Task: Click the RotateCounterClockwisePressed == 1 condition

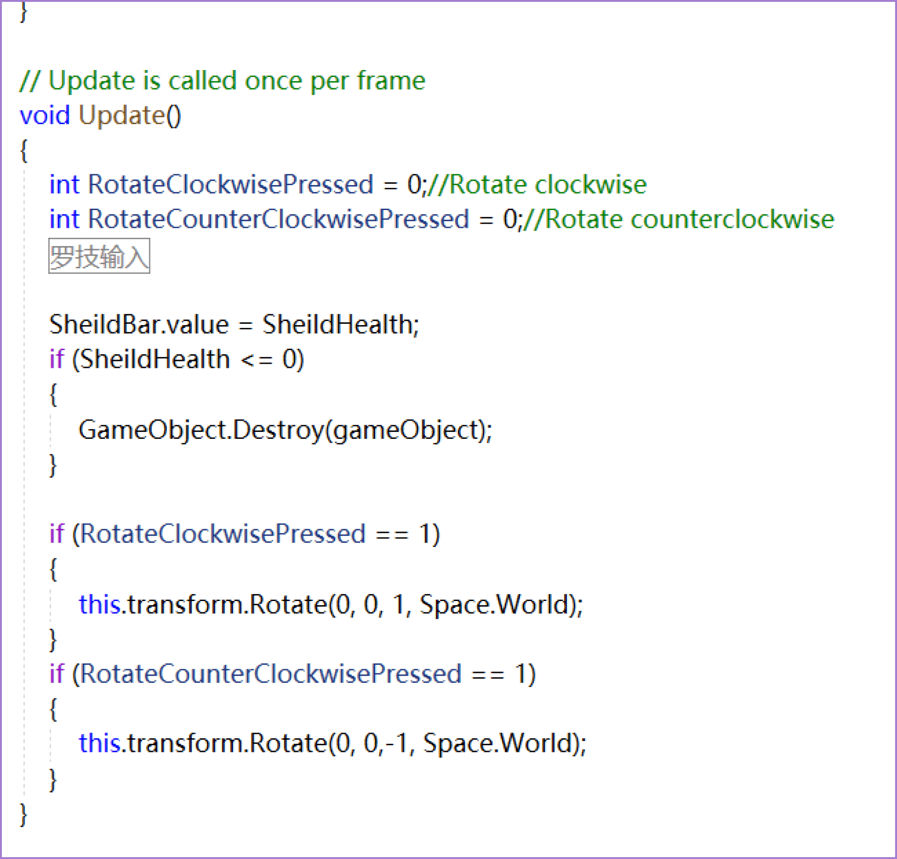Action: click(x=304, y=674)
